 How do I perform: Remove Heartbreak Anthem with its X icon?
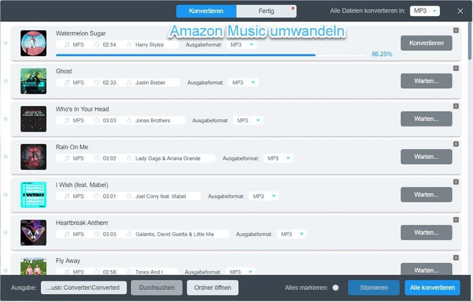(456, 220)
